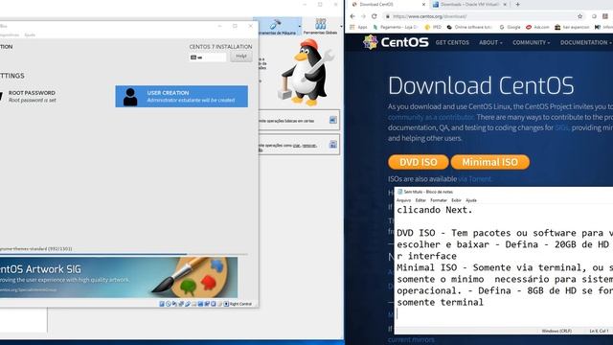Image resolution: width=613 pixels, height=345 pixels.
Task: Click the network adapter icon in VM status bar
Action: [181, 304]
